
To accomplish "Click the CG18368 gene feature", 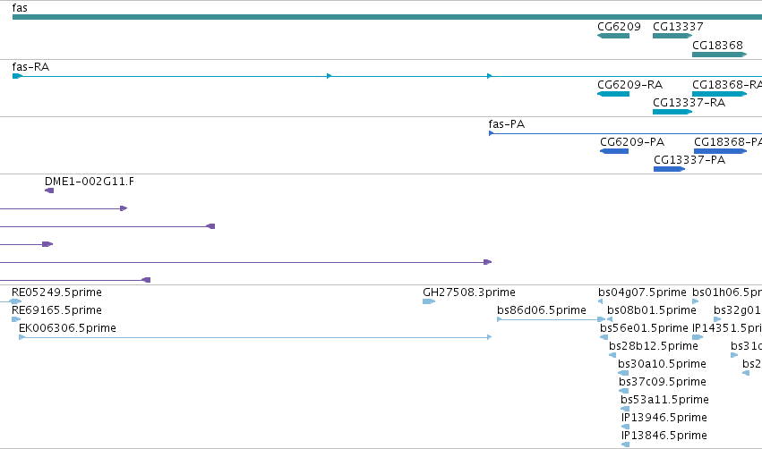I will [719, 55].
